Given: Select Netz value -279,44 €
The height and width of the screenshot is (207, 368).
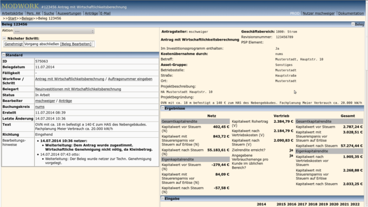Looking at the screenshot, I should click(x=220, y=165).
